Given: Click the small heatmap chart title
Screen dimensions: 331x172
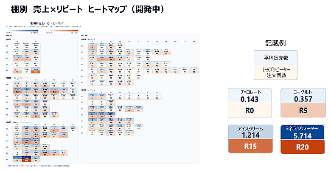Looking at the screenshot, I should [x=47, y=23].
